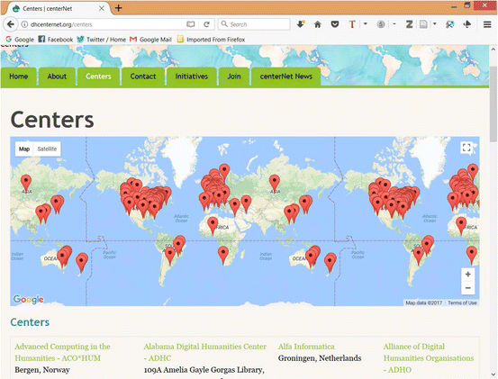Open the Join navigation tab

point(234,77)
